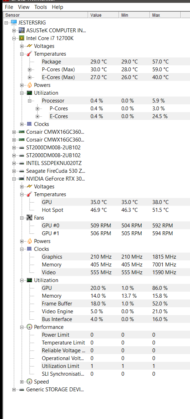This screenshot has width=190, height=419.
Task: Expand the GPU Speed group
Action: pyautogui.click(x=22, y=382)
